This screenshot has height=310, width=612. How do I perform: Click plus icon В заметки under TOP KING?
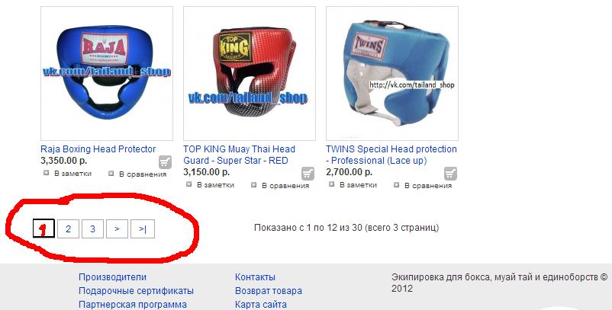pyautogui.click(x=189, y=184)
